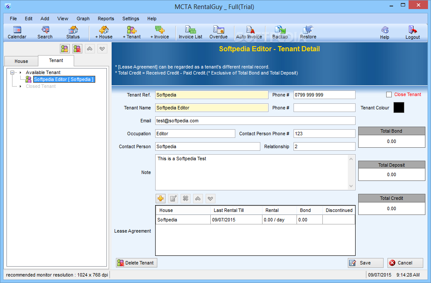Image resolution: width=431 pixels, height=283 pixels.
Task: Enable the Close Tenant checkbox
Action: coord(389,94)
